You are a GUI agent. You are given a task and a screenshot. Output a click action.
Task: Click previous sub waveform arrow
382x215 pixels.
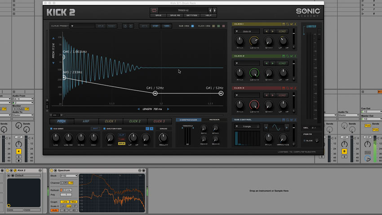point(266,127)
